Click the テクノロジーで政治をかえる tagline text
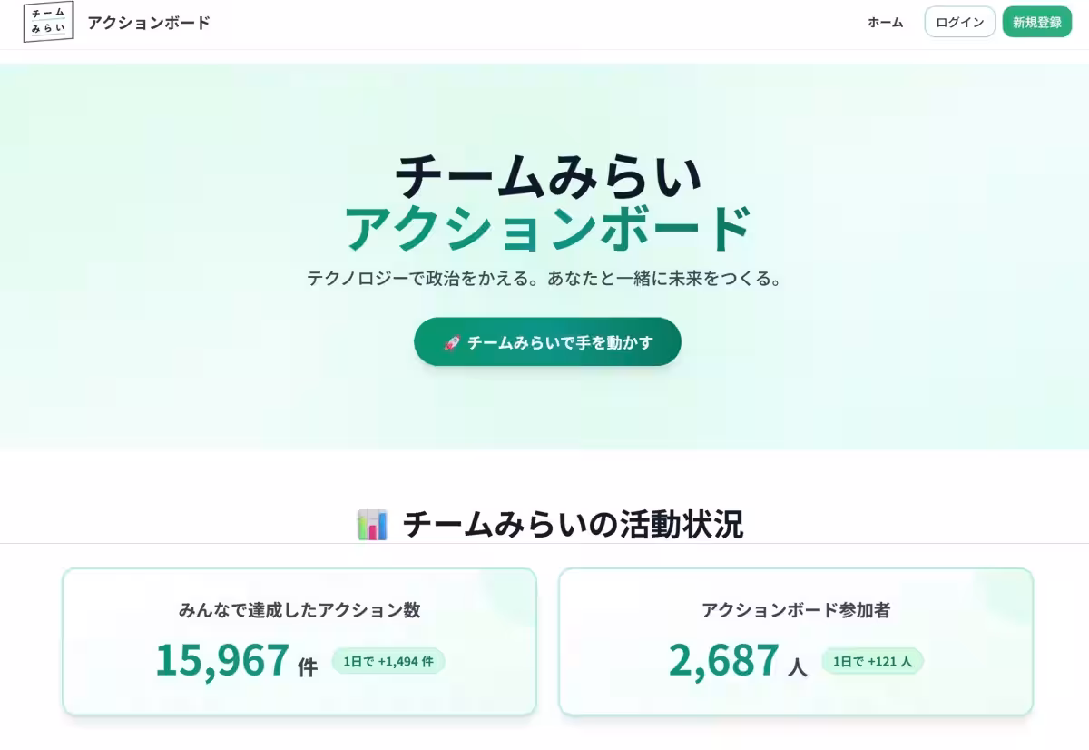Viewport: 1089px width, 750px height. 544,279
